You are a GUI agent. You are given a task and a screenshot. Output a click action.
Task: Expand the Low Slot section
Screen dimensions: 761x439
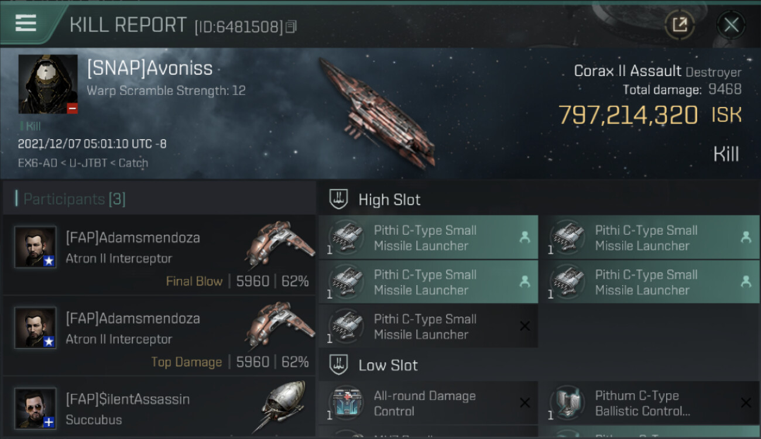(388, 365)
